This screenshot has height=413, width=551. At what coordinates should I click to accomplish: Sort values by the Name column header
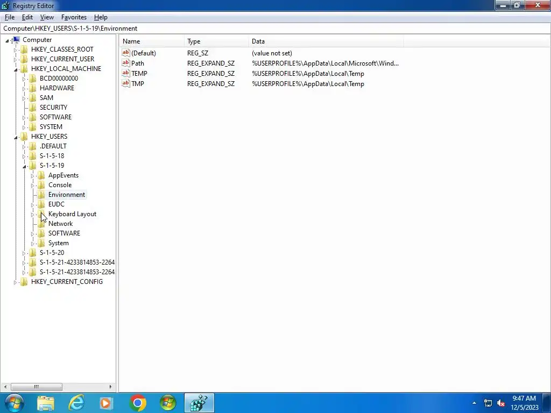pyautogui.click(x=152, y=41)
